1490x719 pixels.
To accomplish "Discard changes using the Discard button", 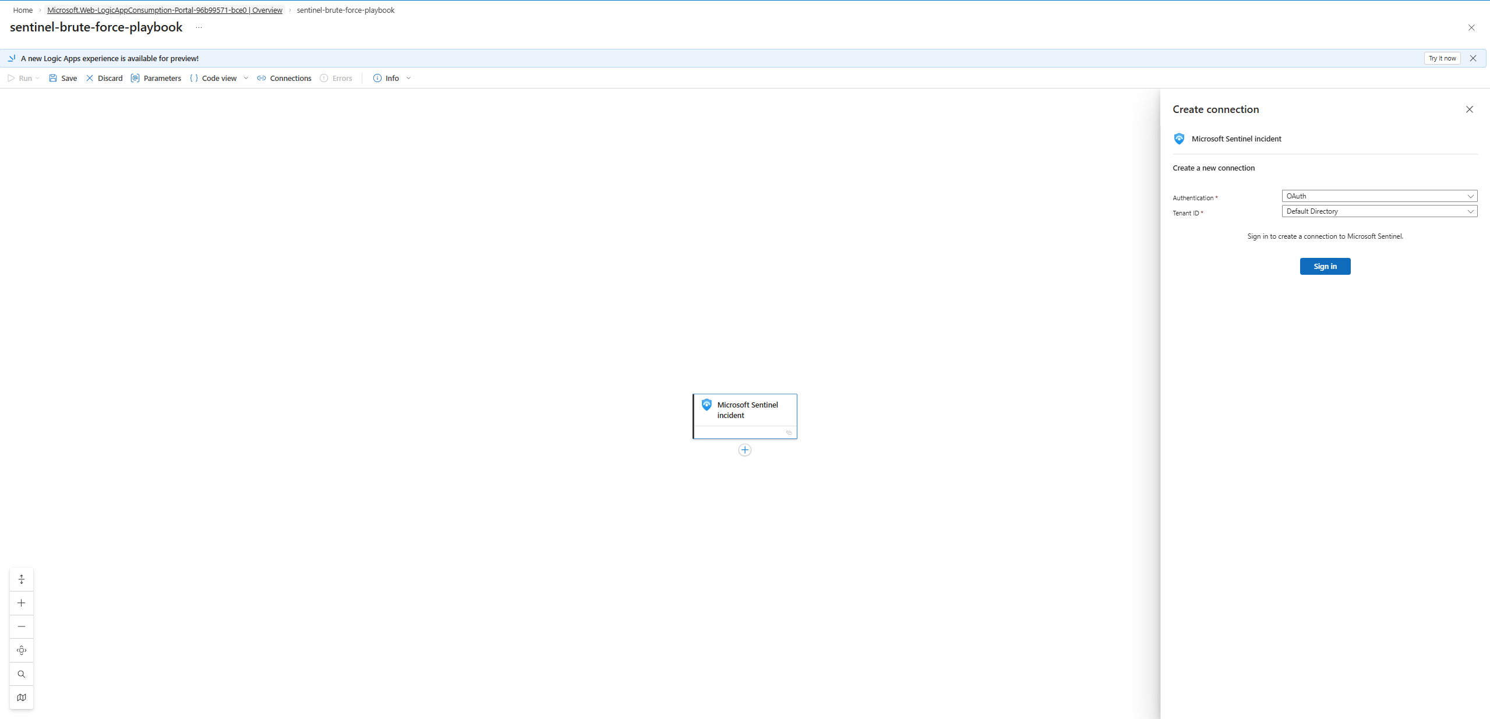I will pos(104,78).
